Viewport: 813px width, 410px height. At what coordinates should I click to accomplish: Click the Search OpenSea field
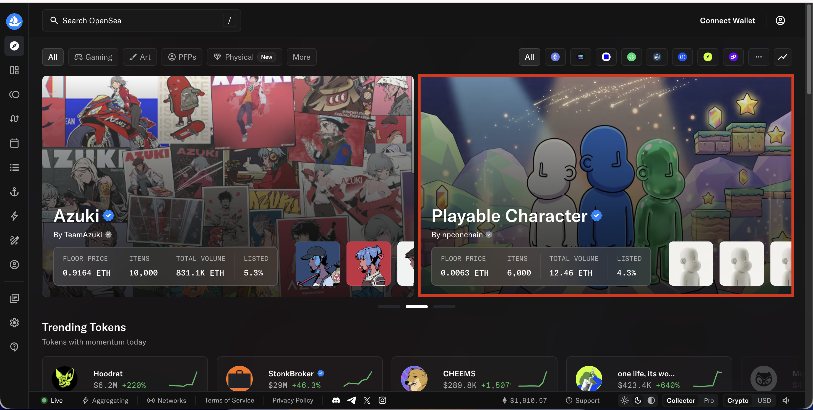coord(141,20)
